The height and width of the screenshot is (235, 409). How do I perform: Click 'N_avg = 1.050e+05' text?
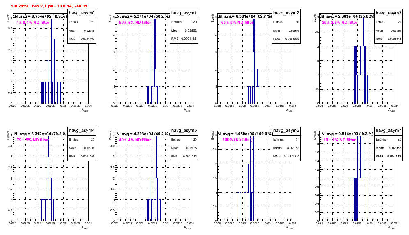click(x=236, y=134)
